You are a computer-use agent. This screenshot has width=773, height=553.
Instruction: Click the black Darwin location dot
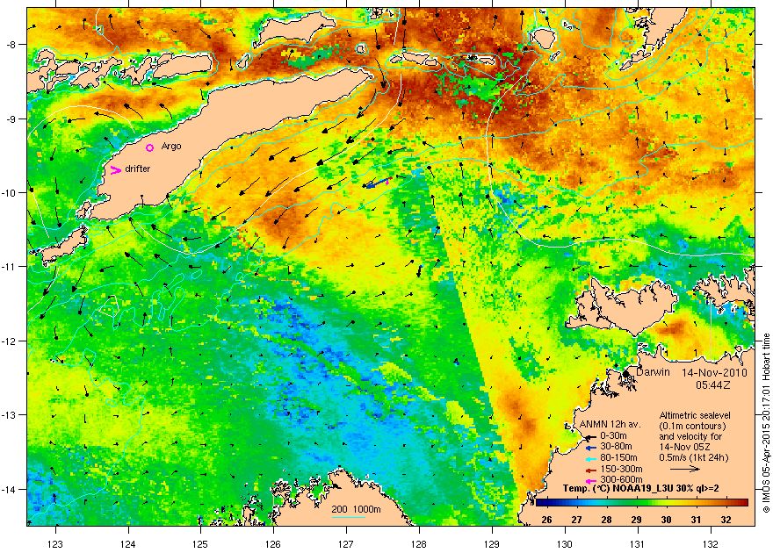626,374
